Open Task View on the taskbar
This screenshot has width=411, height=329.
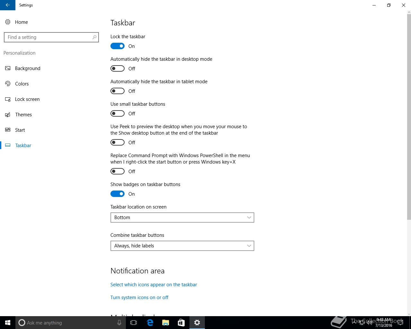click(x=134, y=323)
